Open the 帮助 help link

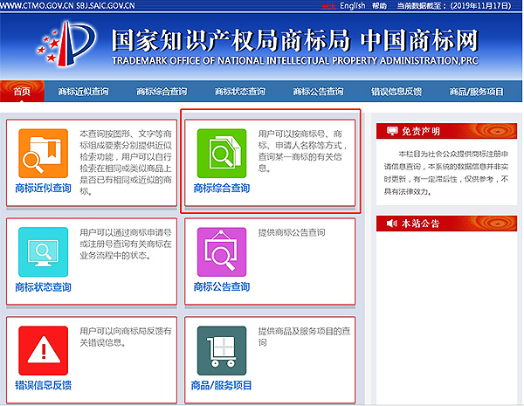(x=379, y=6)
